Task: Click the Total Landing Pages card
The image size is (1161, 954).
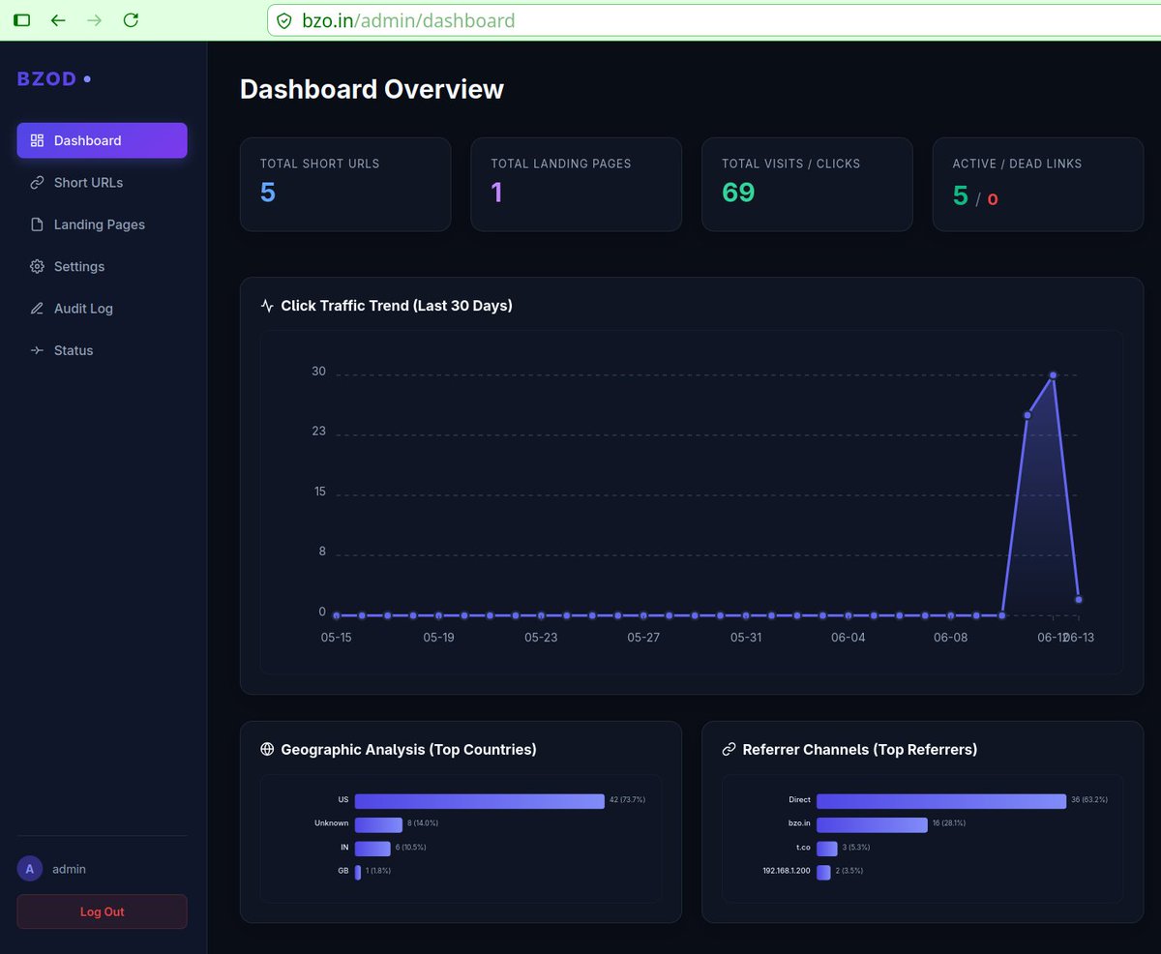Action: [576, 184]
